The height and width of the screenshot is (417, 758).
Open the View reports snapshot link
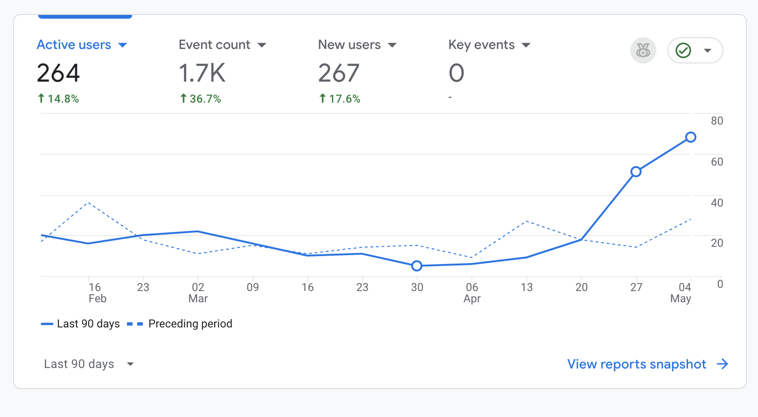[637, 364]
